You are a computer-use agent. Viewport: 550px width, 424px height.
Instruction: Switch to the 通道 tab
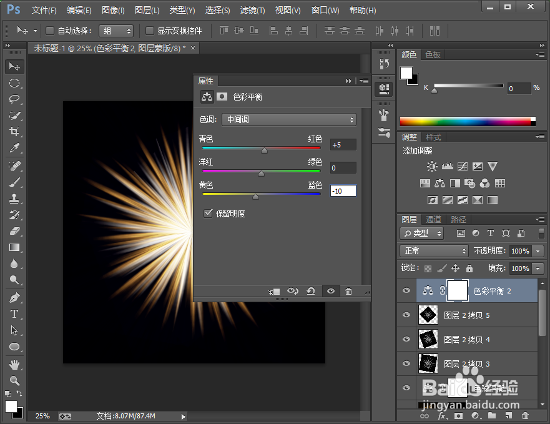[433, 219]
